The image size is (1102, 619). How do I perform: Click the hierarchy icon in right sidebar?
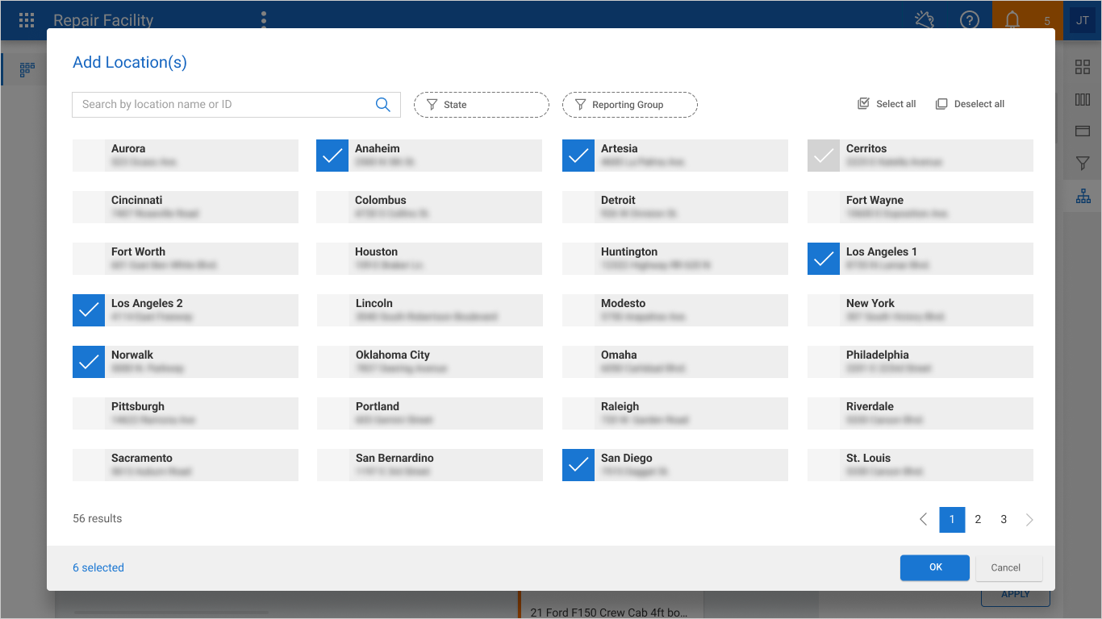tap(1083, 196)
